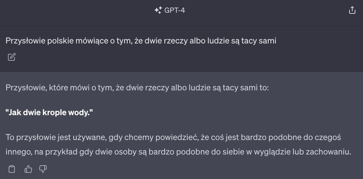The width and height of the screenshot is (363, 179).
Task: Click the word "mówiące" in the user prompt
Action: (x=85, y=41)
